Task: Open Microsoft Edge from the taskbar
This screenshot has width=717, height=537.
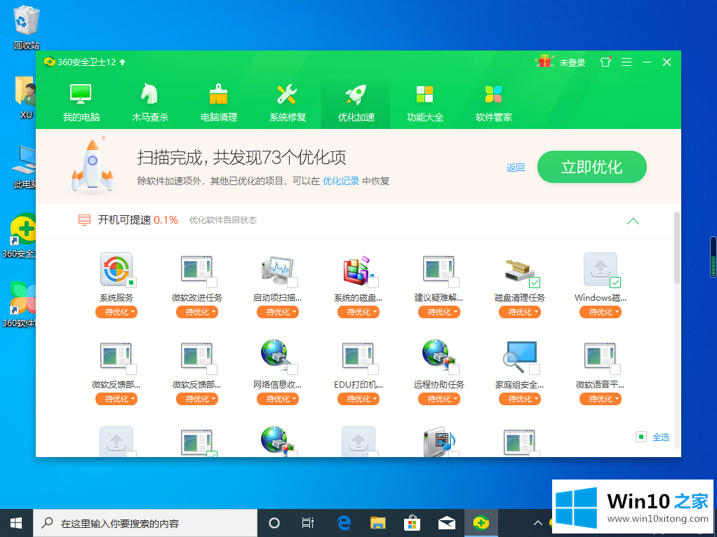Action: [x=343, y=523]
